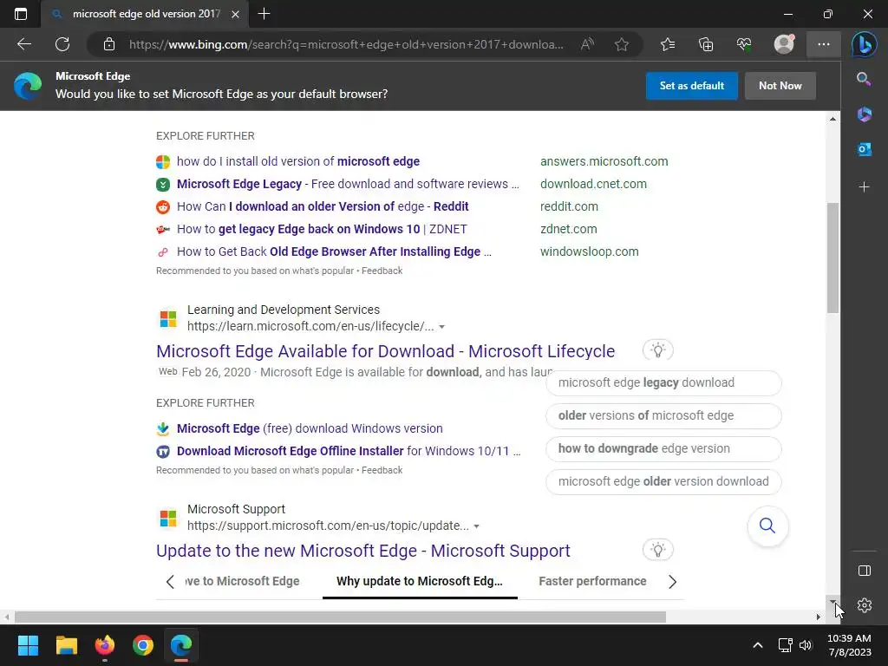Viewport: 888px width, 666px height.
Task: Open sidebar Search icon
Action: pos(864,79)
